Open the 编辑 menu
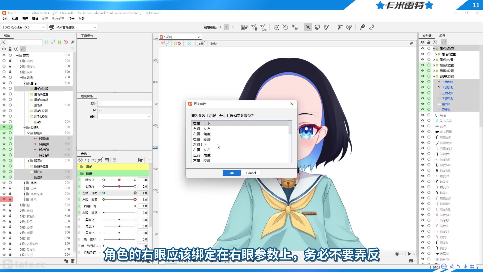Viewport: 483px width, 272px height. click(15, 19)
